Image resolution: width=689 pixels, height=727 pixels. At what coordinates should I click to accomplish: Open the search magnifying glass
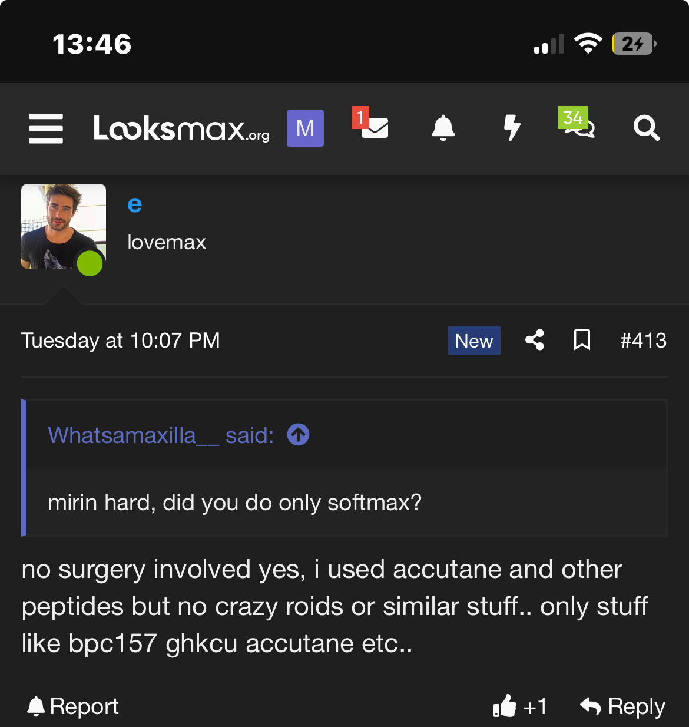646,128
